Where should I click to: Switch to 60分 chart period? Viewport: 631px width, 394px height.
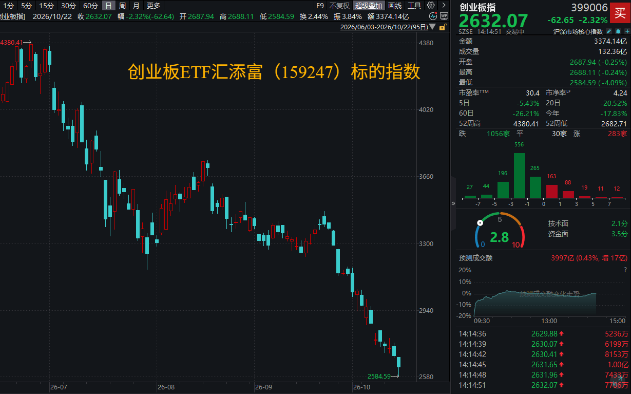click(90, 6)
